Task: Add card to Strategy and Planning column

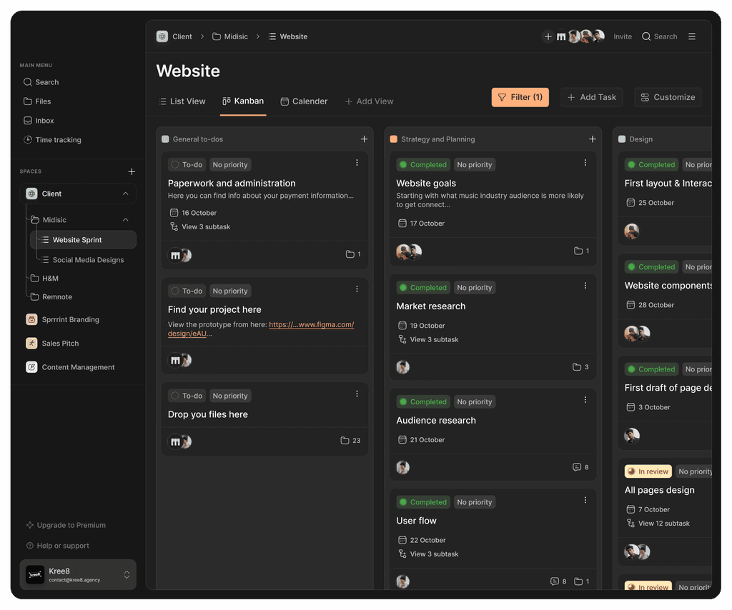Action: [x=593, y=139]
